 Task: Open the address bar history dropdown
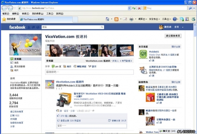(x=129, y=8)
